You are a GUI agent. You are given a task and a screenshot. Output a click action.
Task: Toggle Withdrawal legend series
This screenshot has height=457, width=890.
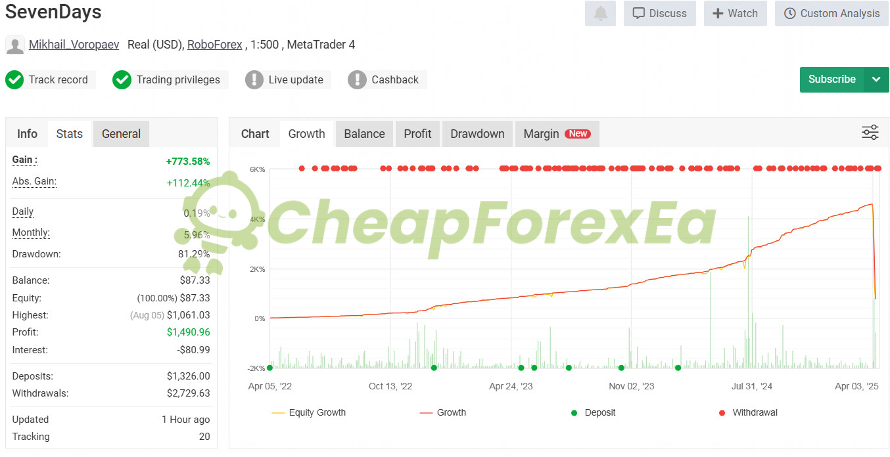point(748,413)
